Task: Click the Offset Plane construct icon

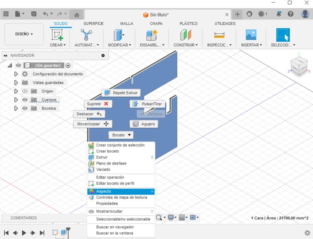Action: (185, 35)
